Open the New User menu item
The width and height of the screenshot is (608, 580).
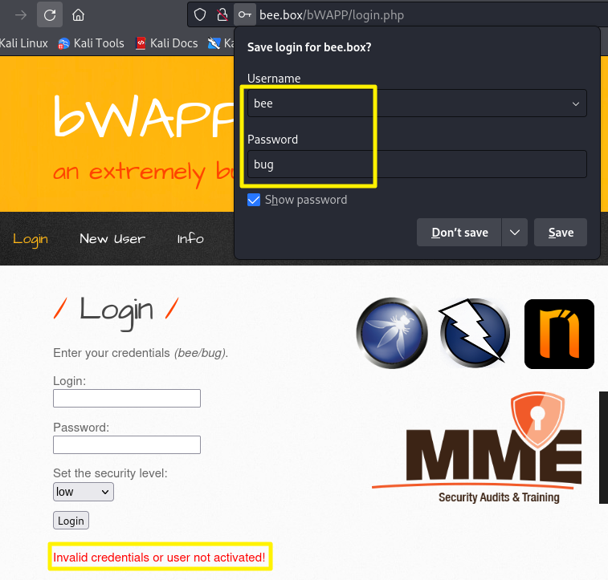click(x=112, y=238)
